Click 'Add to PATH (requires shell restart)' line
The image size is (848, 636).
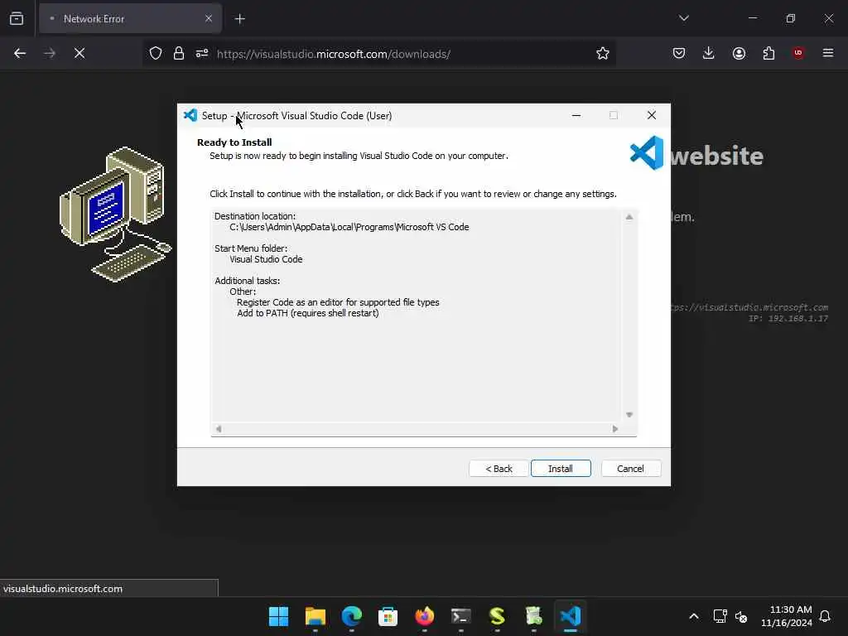tap(308, 313)
